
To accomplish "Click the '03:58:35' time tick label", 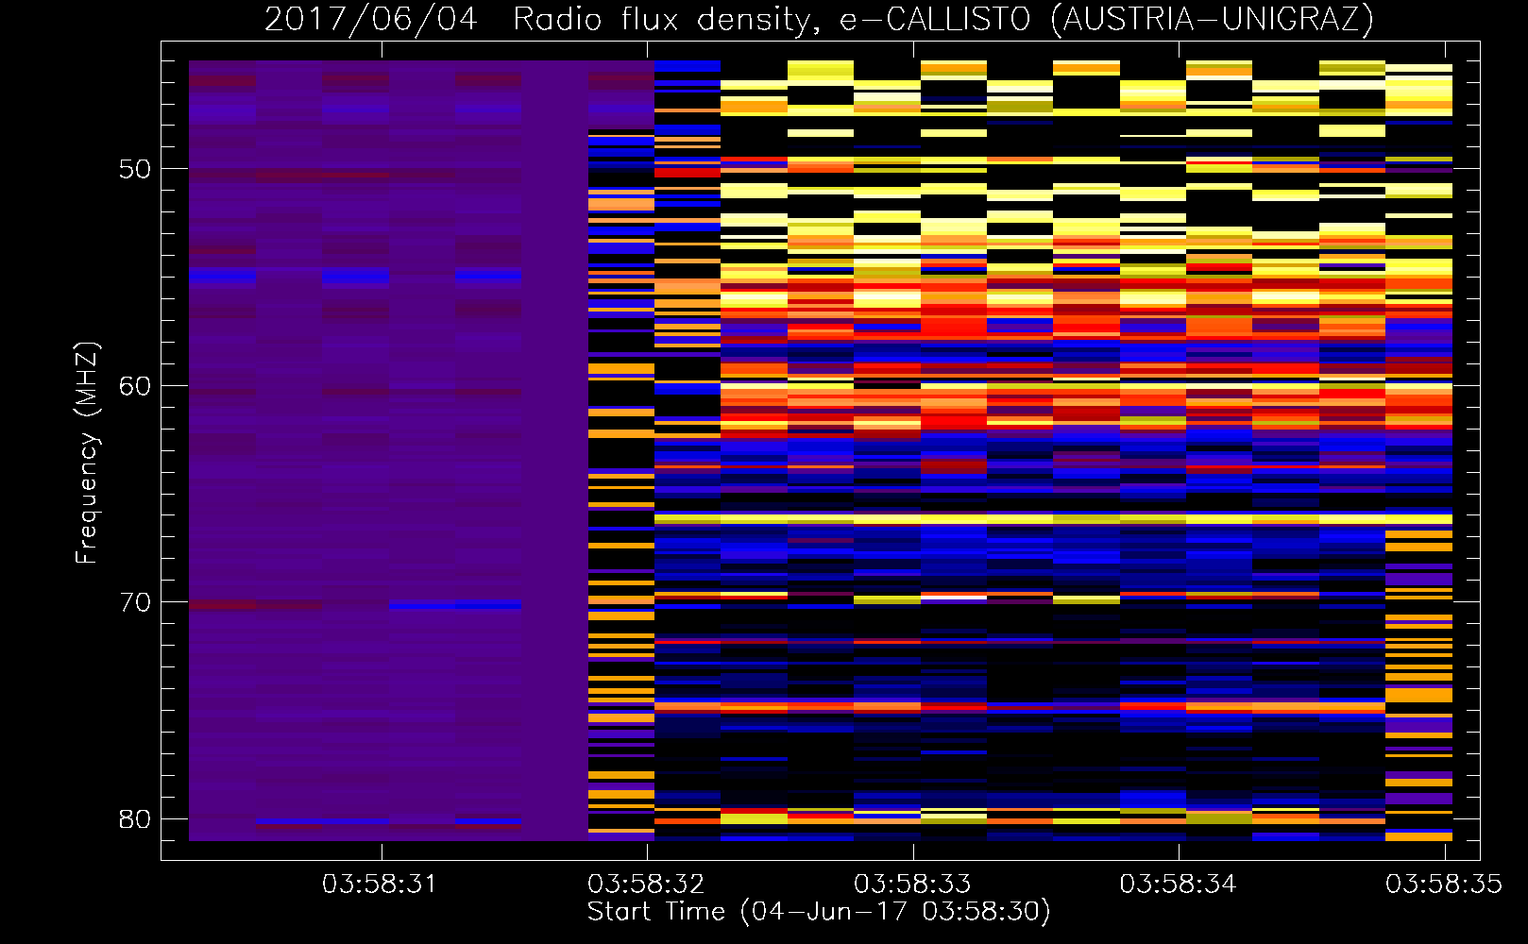I will [x=1444, y=884].
